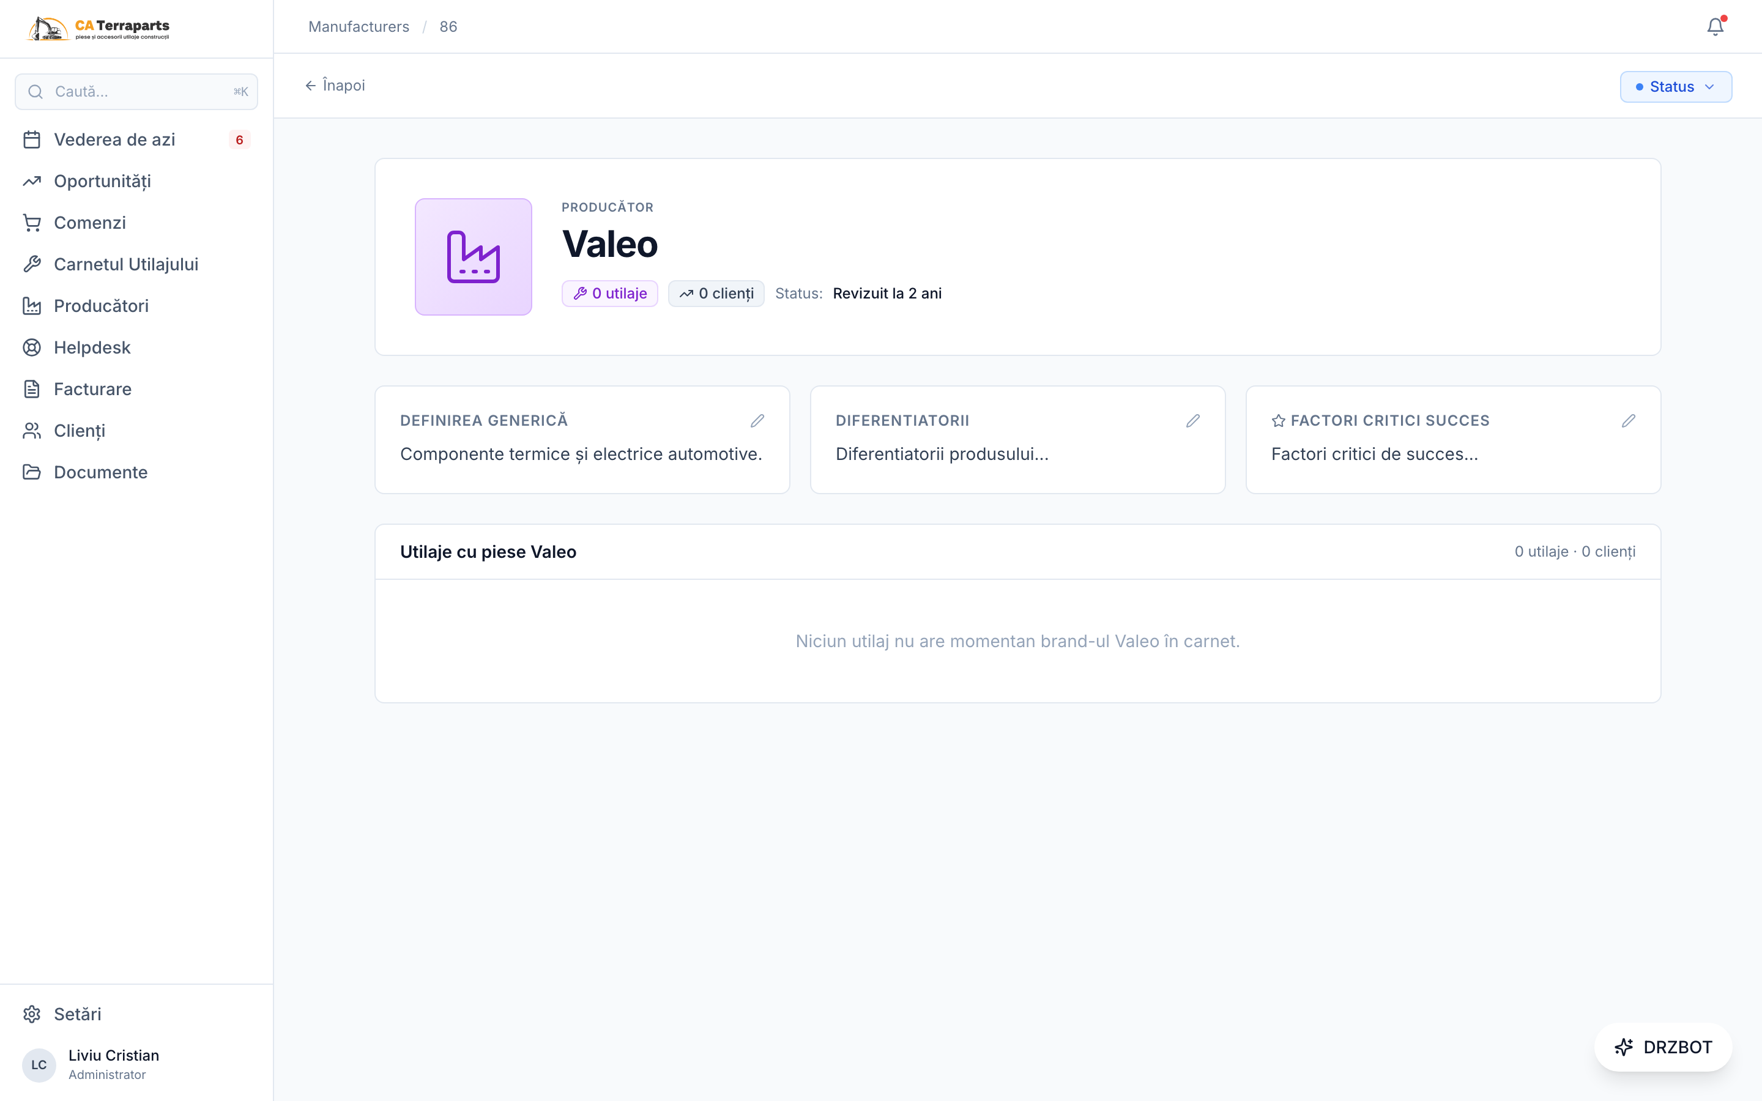This screenshot has height=1101, width=1762.
Task: Click the purple Valeo factory thumbnail
Action: tap(474, 257)
